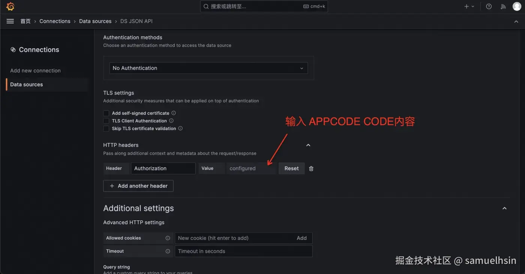Click the top search bar
525x274 pixels.
264,6
